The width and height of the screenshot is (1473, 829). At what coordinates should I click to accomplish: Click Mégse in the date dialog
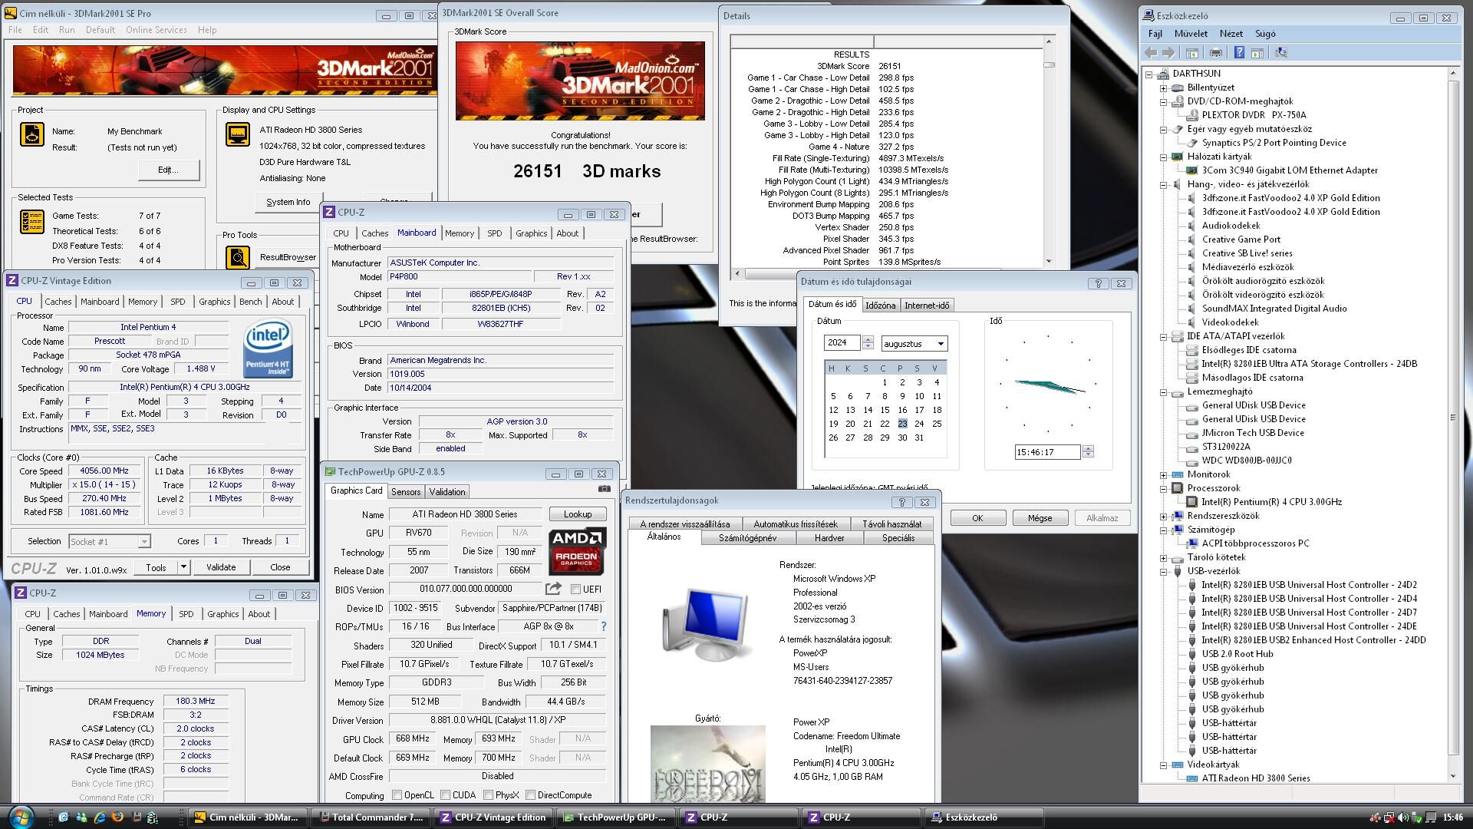[x=1040, y=518]
